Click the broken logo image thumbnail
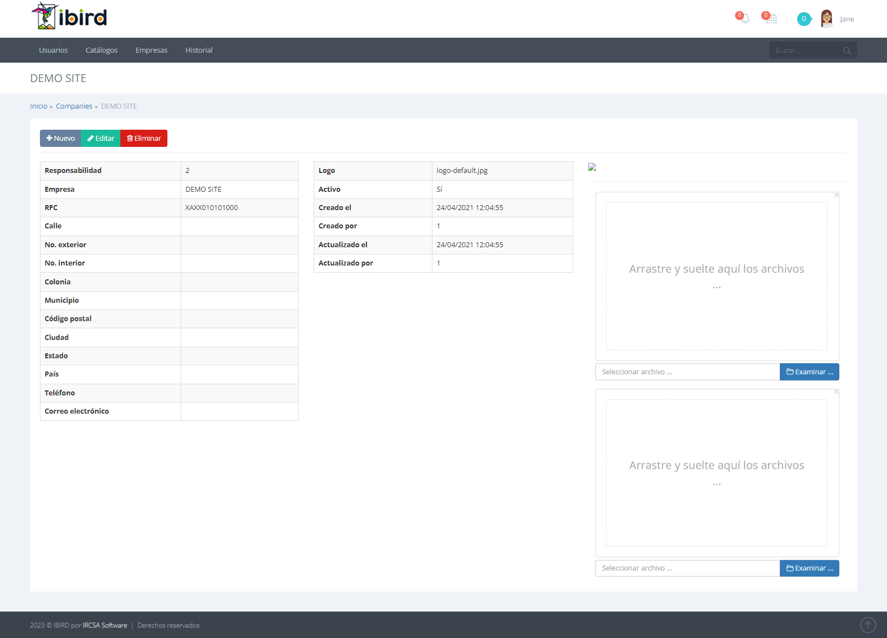 point(592,167)
